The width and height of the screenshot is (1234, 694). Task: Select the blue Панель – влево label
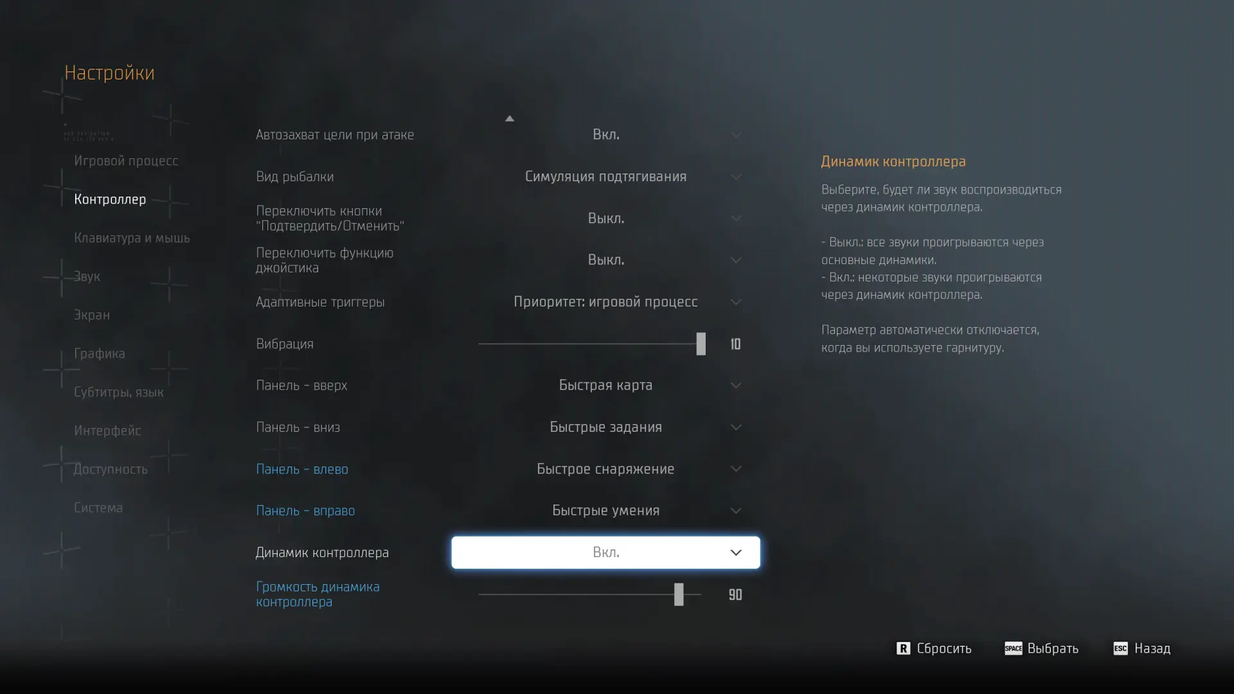[x=302, y=469]
